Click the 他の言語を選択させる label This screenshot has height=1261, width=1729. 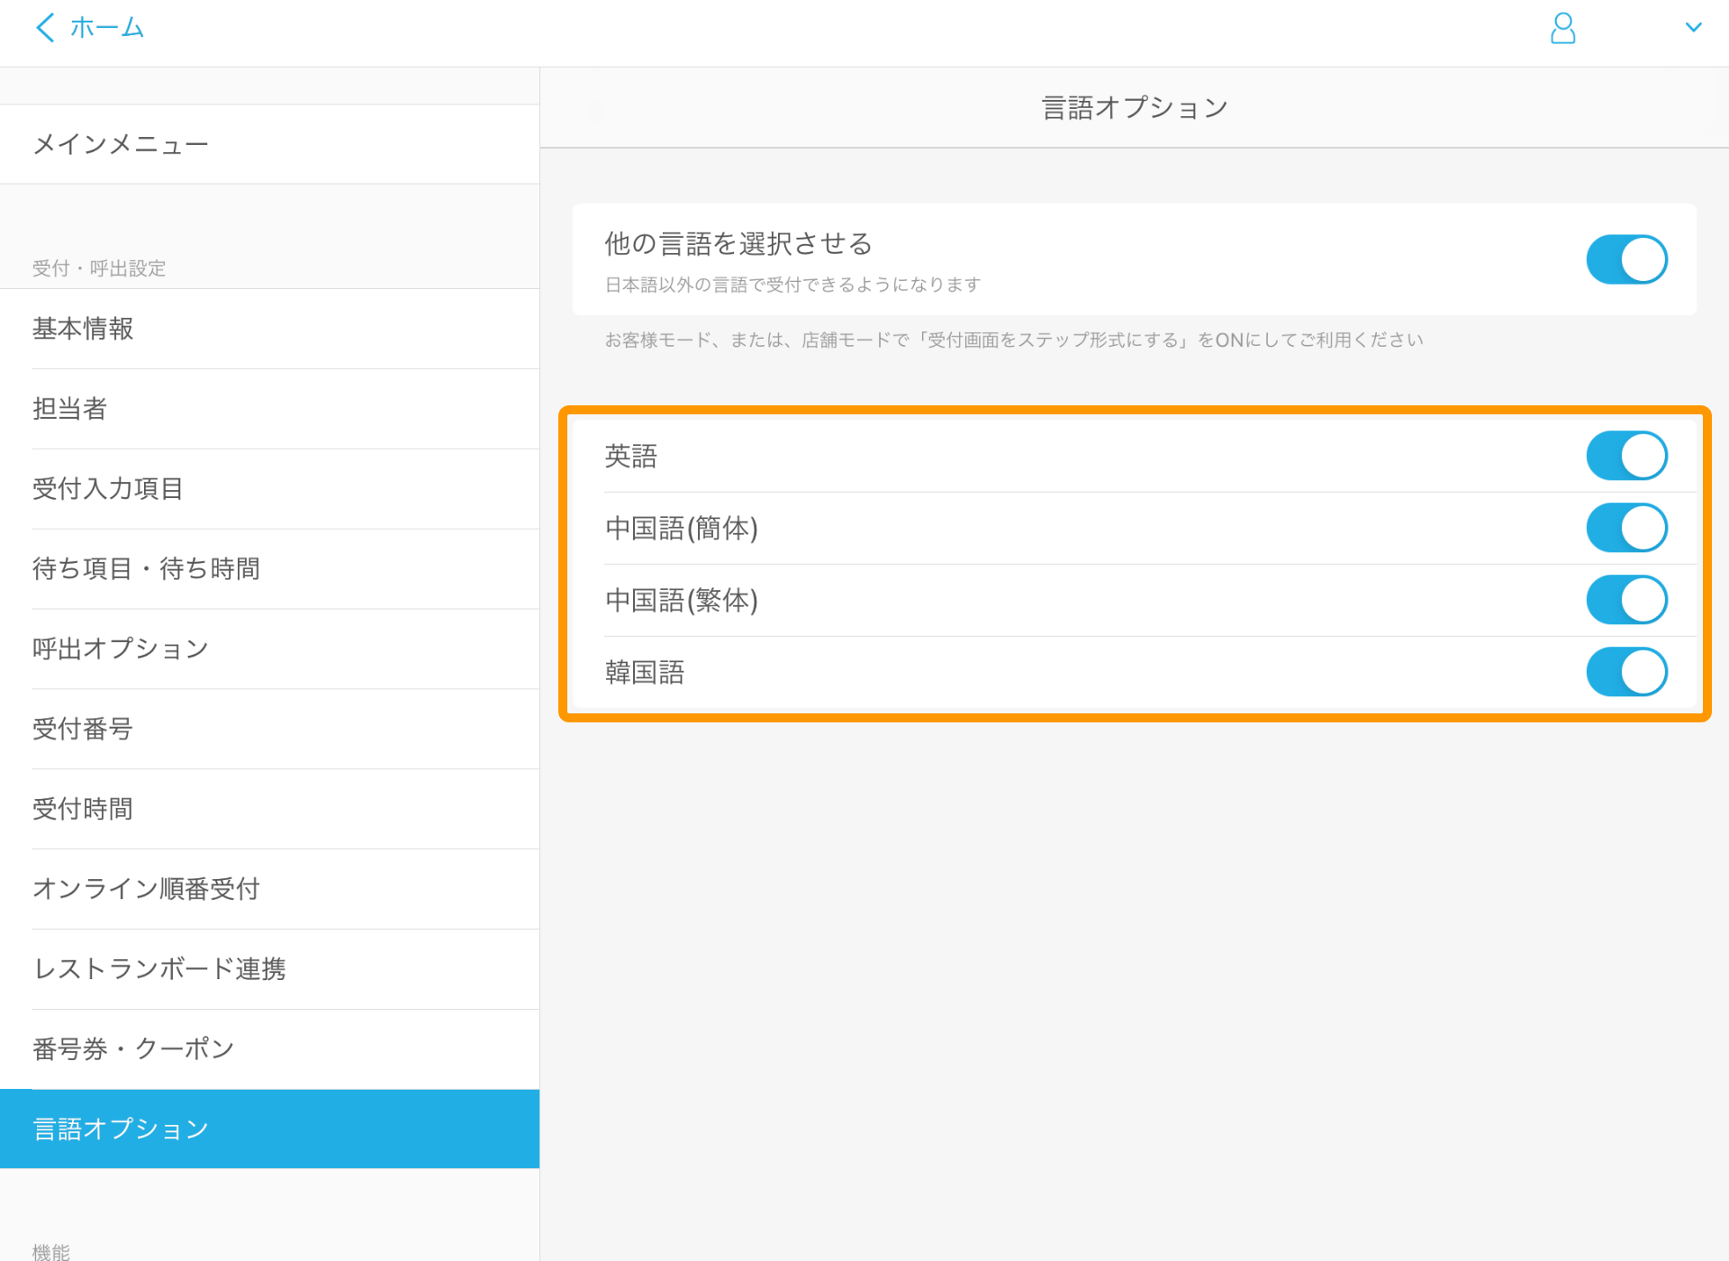point(738,243)
